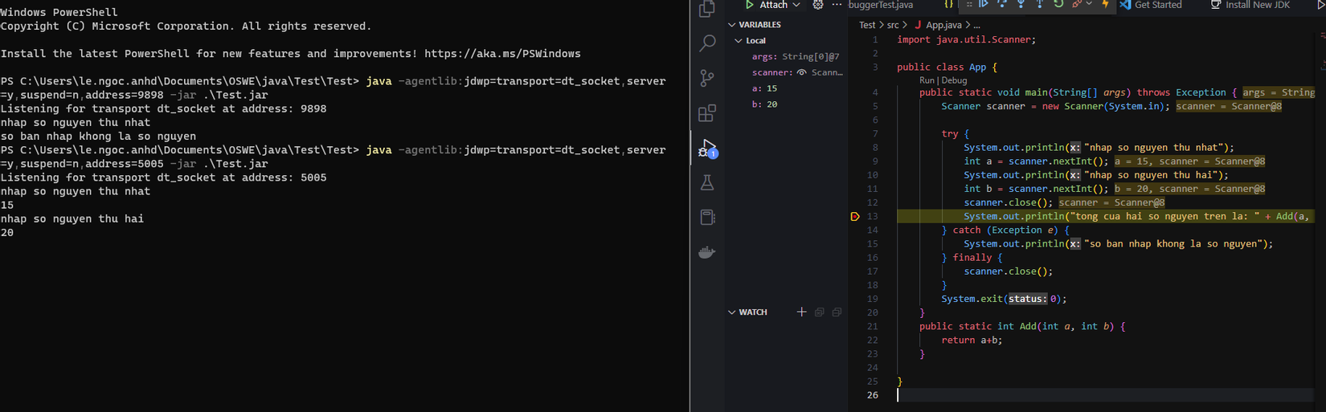Click the Debug CodeLens link above main
The width and height of the screenshot is (1326, 412).
click(955, 80)
